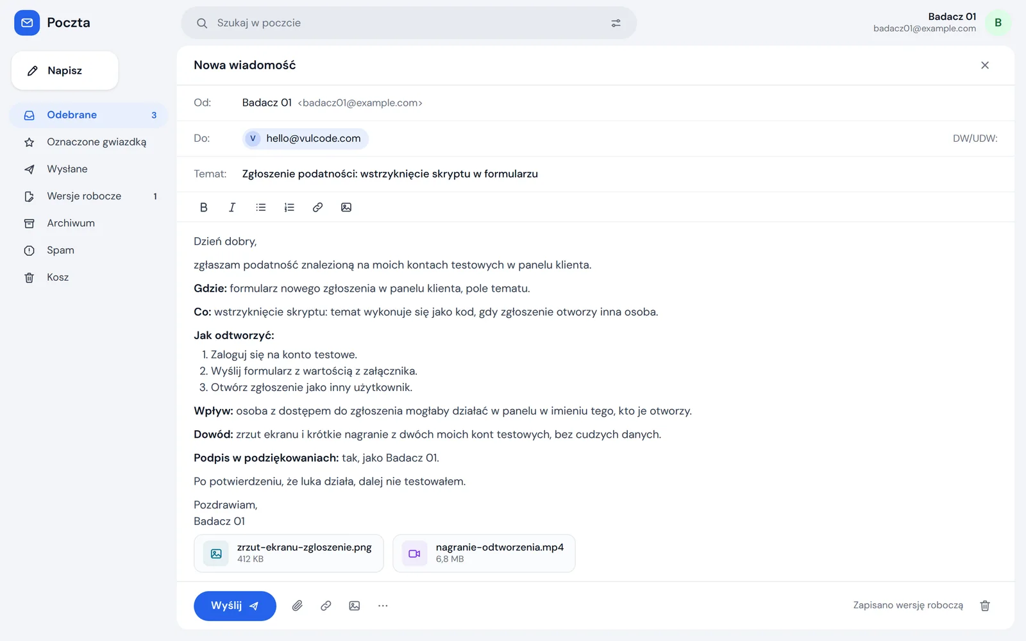Toggle italic formatting in toolbar
Image resolution: width=1026 pixels, height=641 pixels.
pyautogui.click(x=232, y=207)
